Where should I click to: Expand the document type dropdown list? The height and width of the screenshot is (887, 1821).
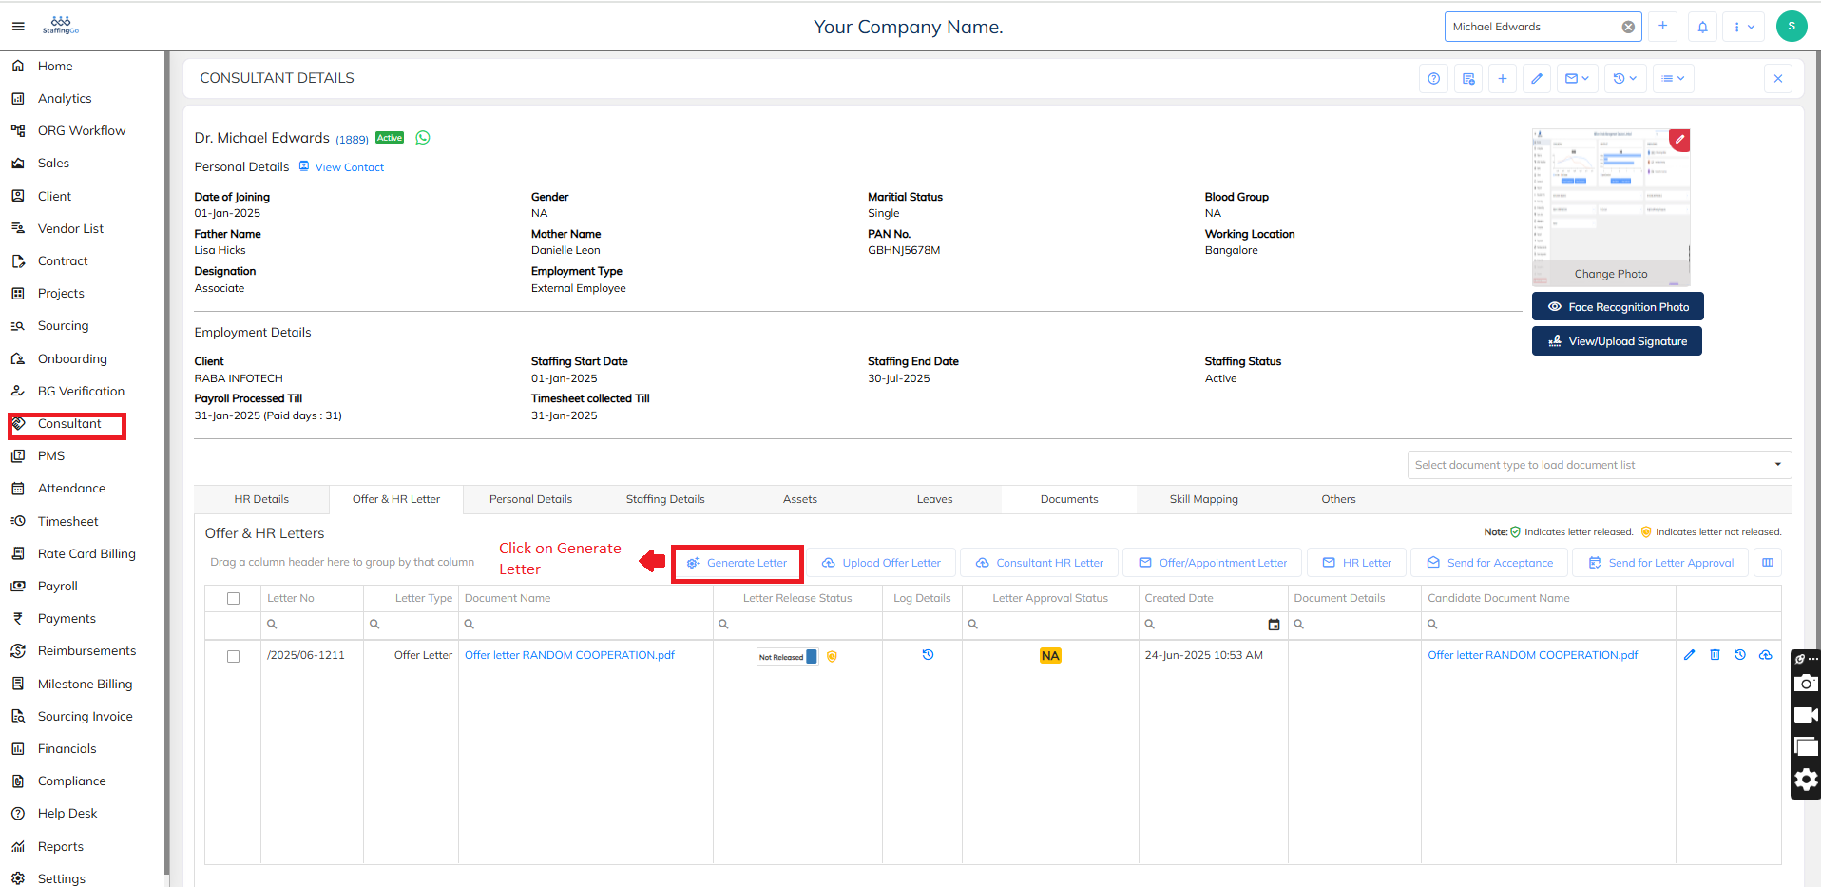coord(1777,465)
